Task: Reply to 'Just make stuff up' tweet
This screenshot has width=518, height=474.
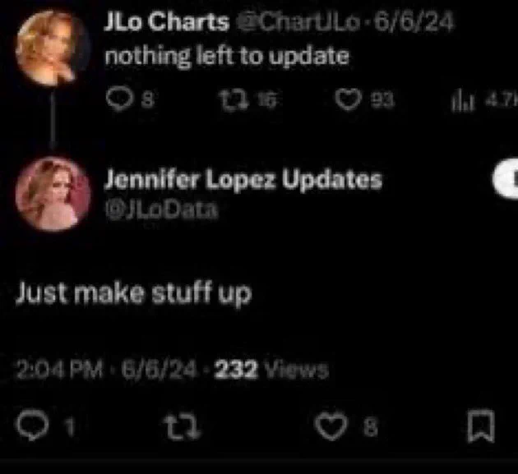Action: click(x=33, y=425)
